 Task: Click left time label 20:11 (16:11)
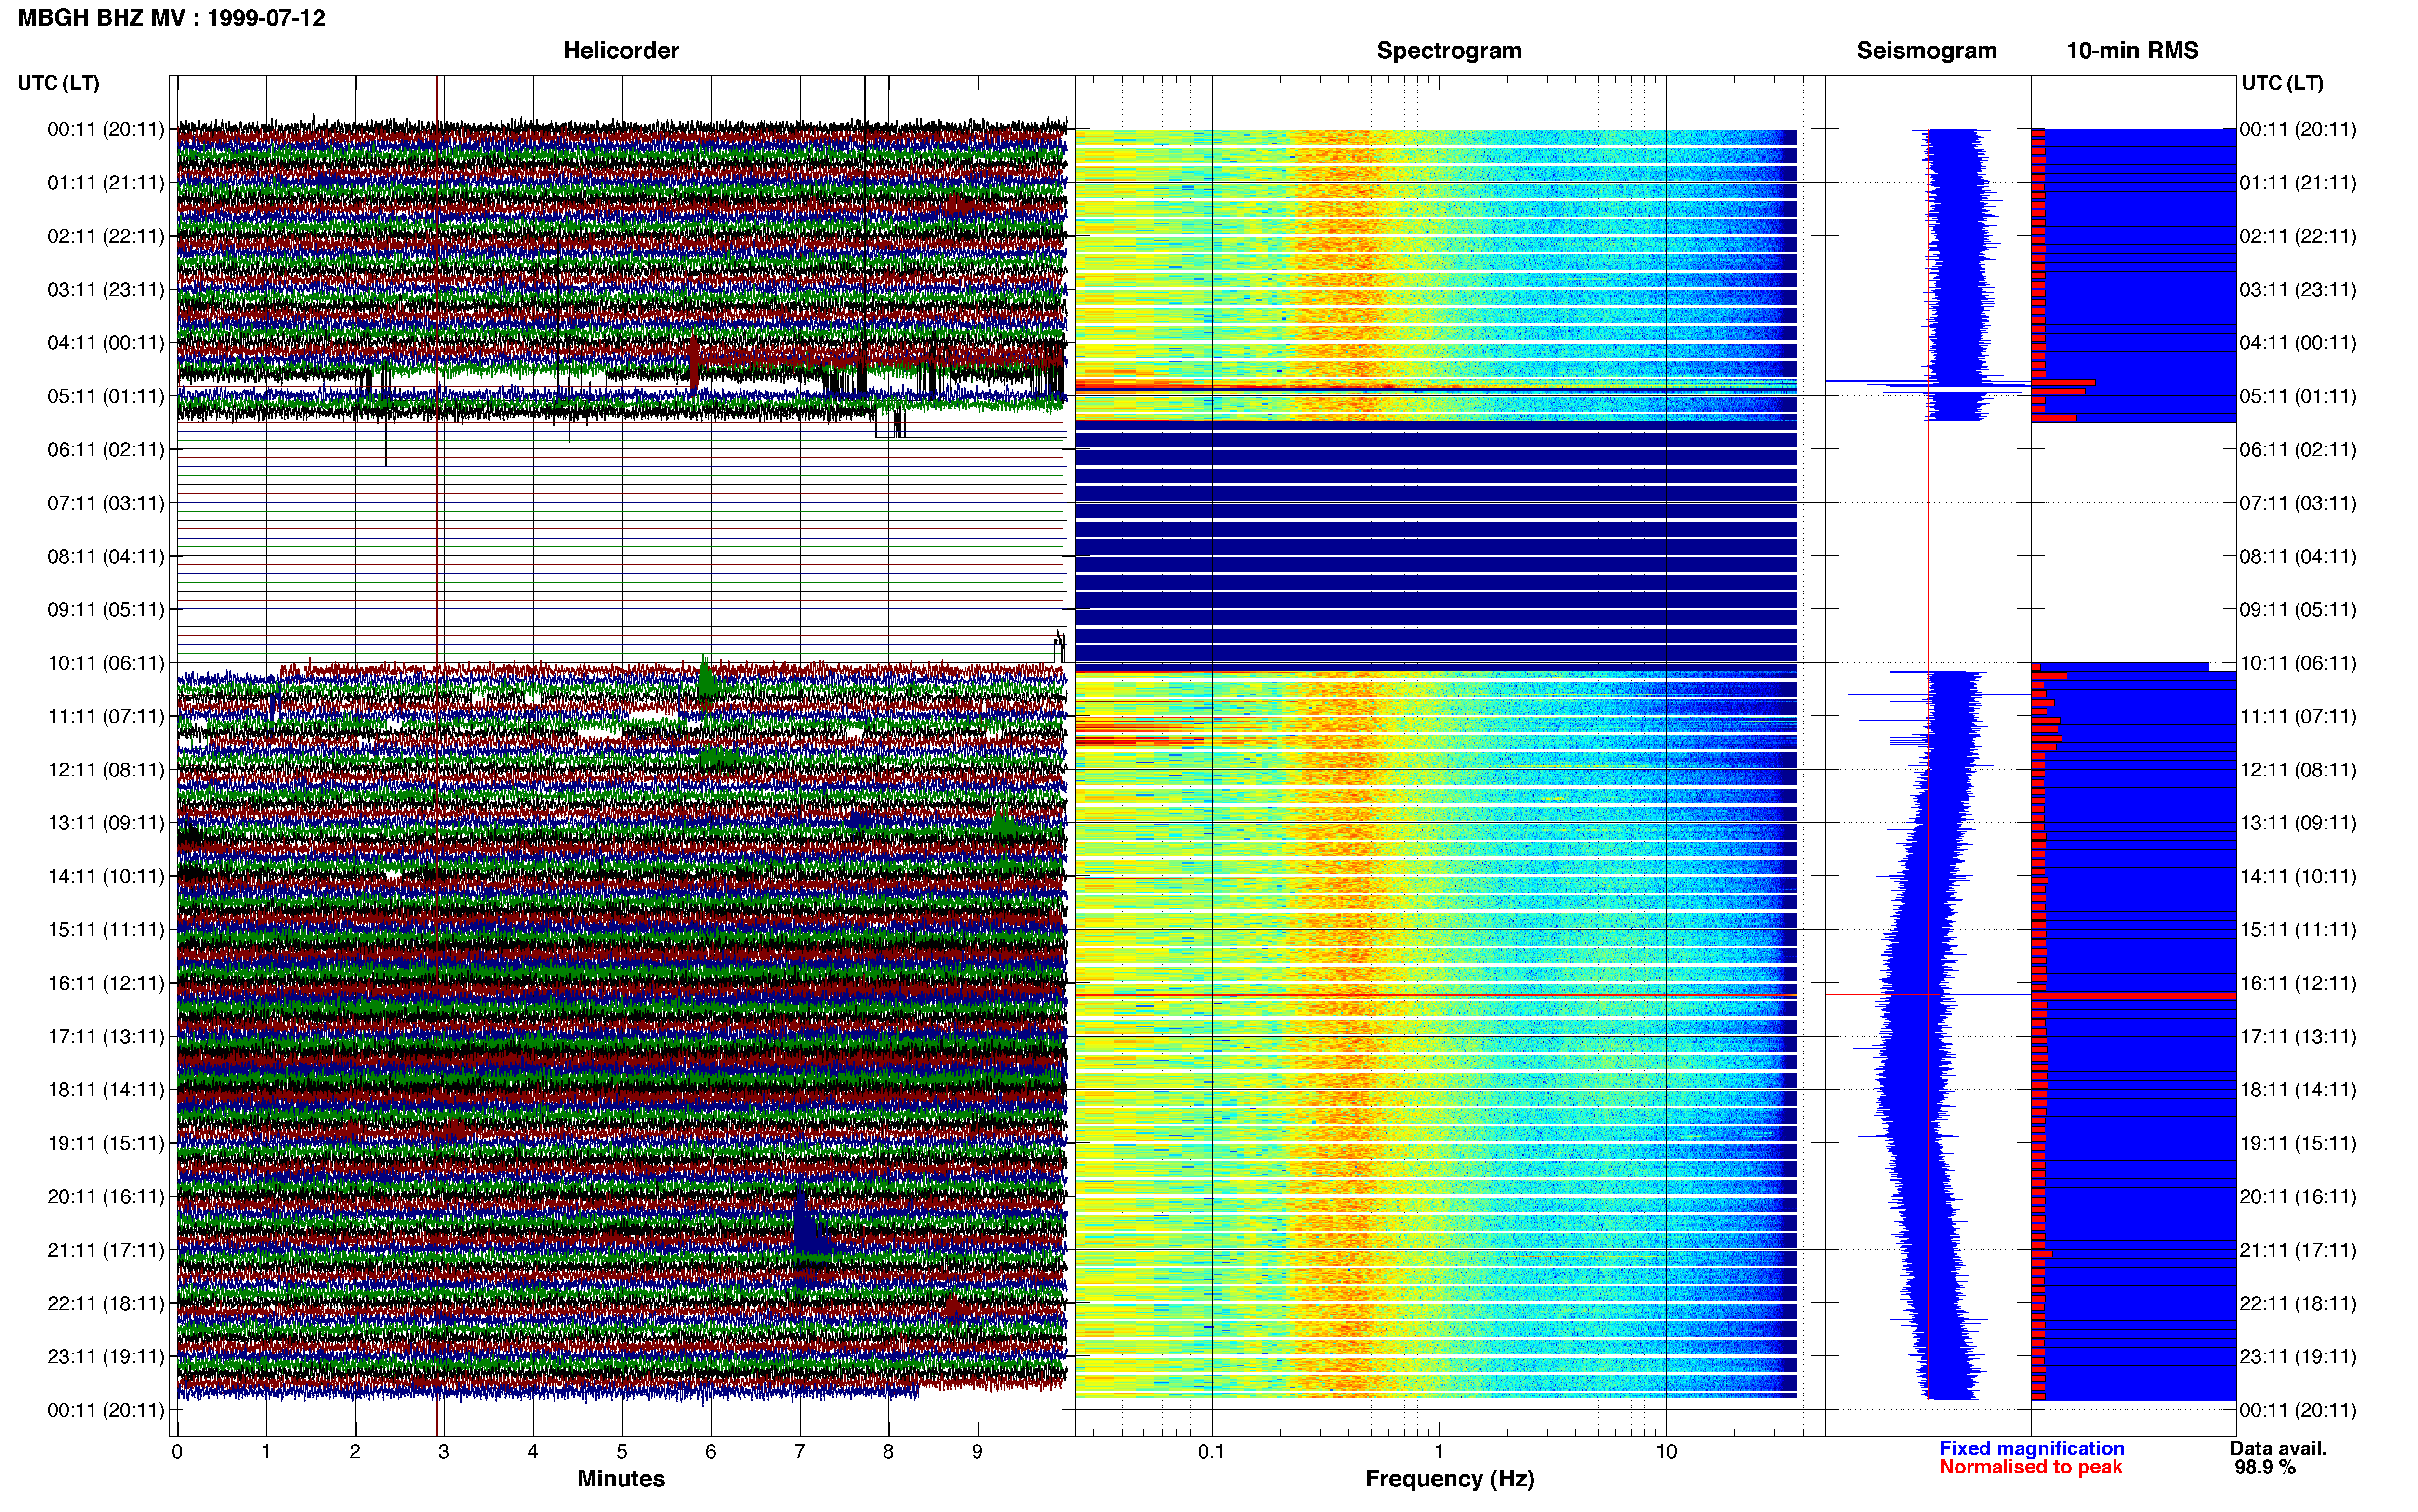106,1196
